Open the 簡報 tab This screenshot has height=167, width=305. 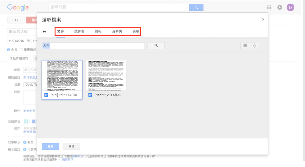[98, 31]
